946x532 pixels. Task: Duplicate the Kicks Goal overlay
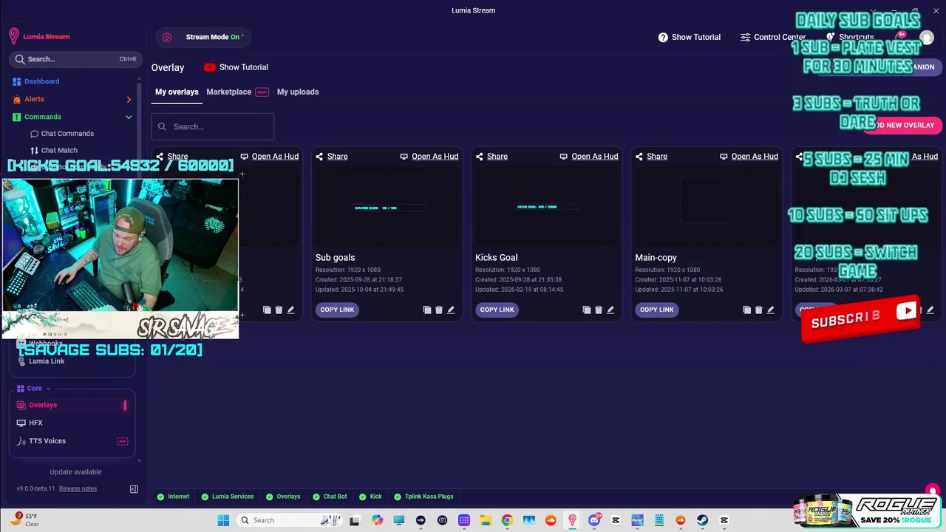pos(586,310)
